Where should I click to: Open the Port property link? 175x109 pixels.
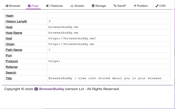[x=9, y=56]
